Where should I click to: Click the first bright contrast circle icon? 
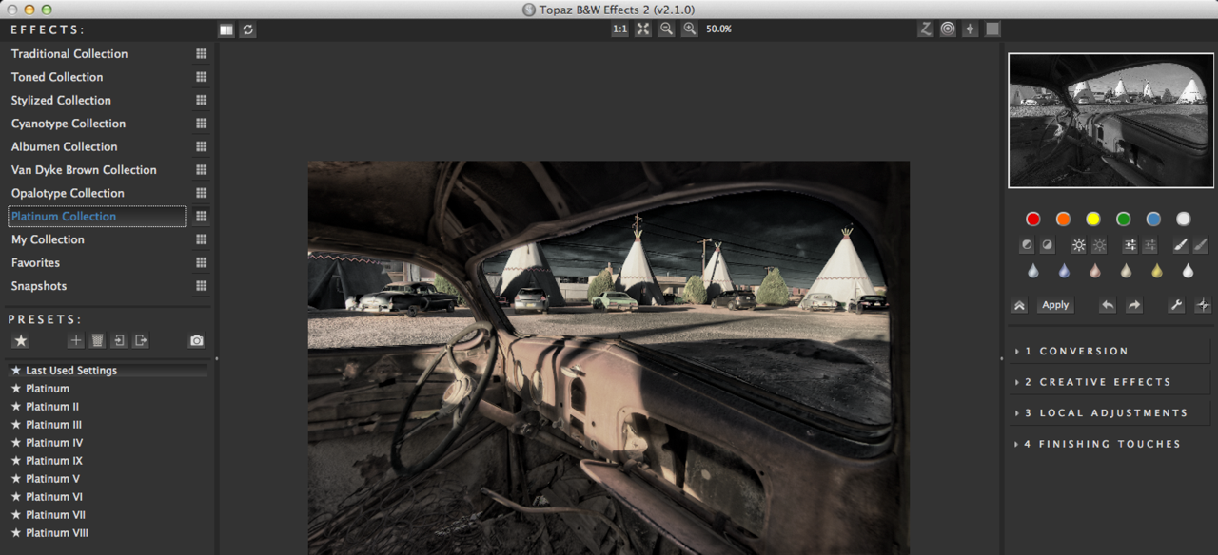point(1027,245)
